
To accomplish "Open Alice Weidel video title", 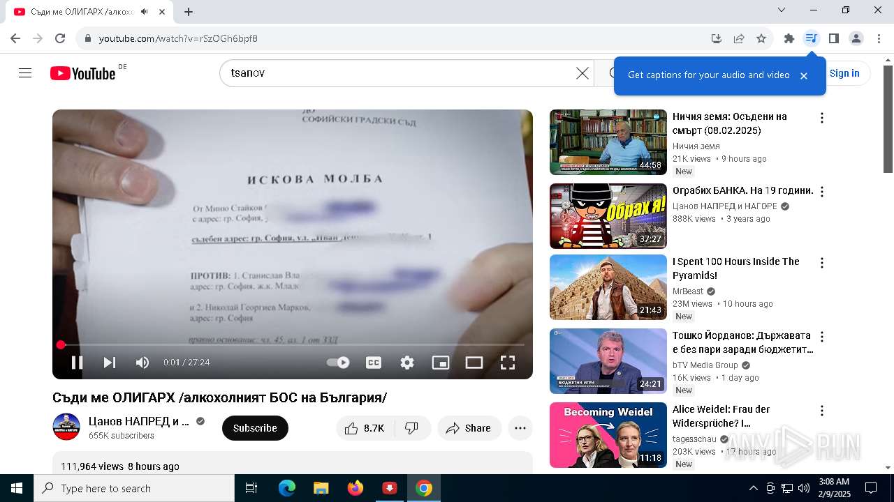I will [721, 416].
